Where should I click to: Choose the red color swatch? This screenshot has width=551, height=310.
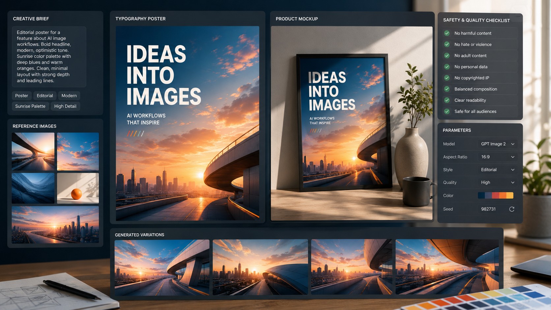[496, 195]
